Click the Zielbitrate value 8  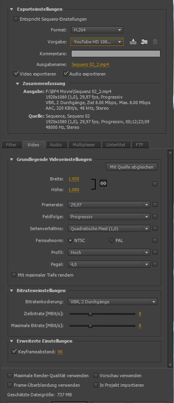(140, 314)
